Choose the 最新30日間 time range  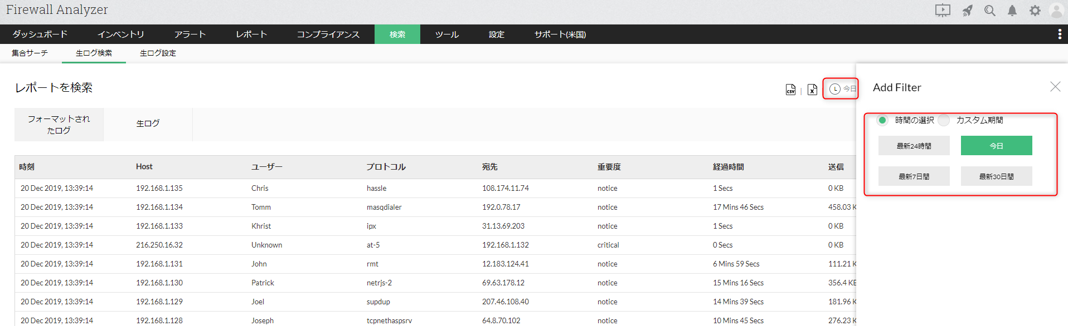coord(997,176)
